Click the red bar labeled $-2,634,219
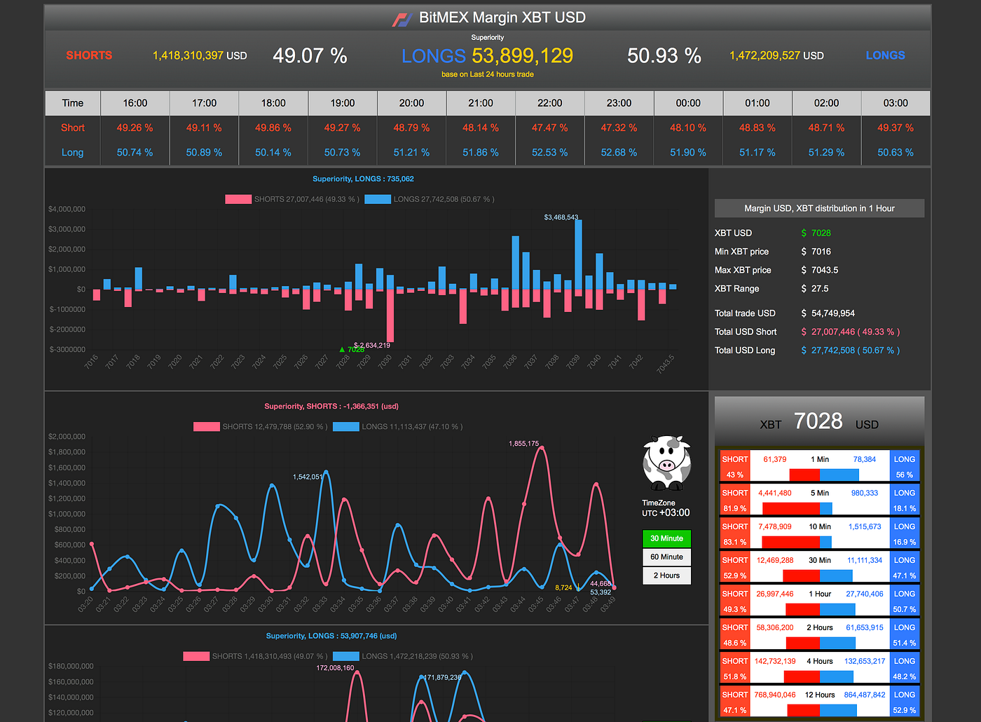 (x=390, y=315)
